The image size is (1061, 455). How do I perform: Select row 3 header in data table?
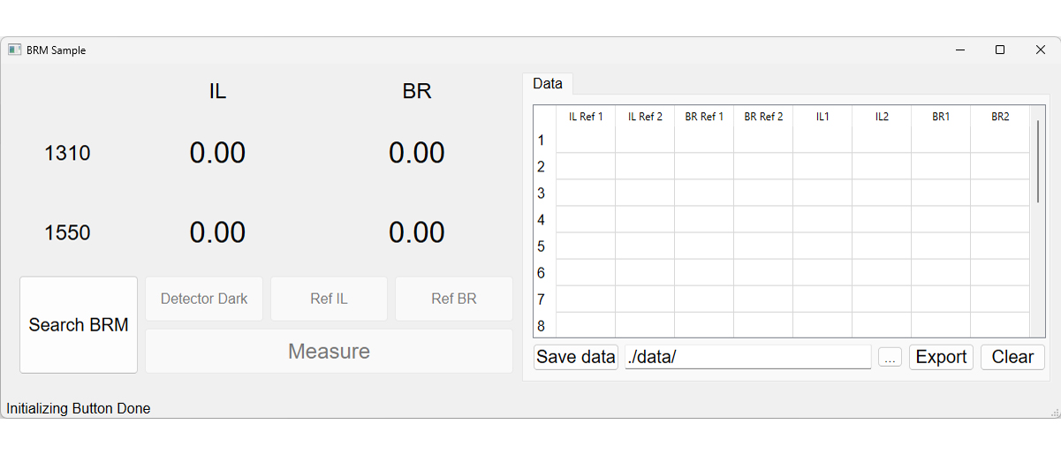pyautogui.click(x=544, y=193)
